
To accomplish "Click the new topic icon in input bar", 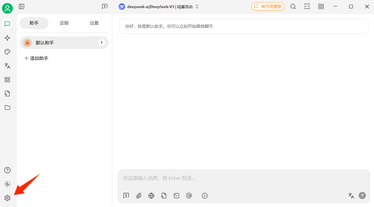I will [126, 196].
